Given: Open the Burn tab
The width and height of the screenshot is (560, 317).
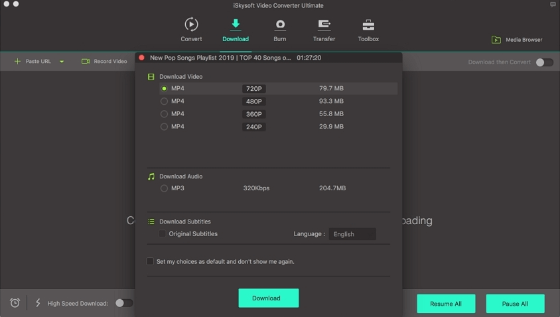Looking at the screenshot, I should pyautogui.click(x=279, y=30).
